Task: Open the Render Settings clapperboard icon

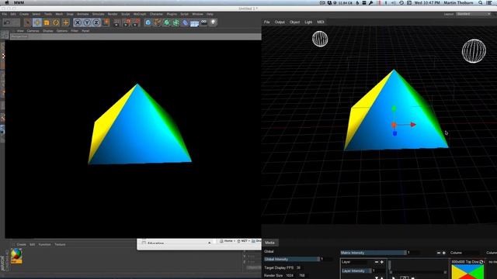Action: coord(136,22)
